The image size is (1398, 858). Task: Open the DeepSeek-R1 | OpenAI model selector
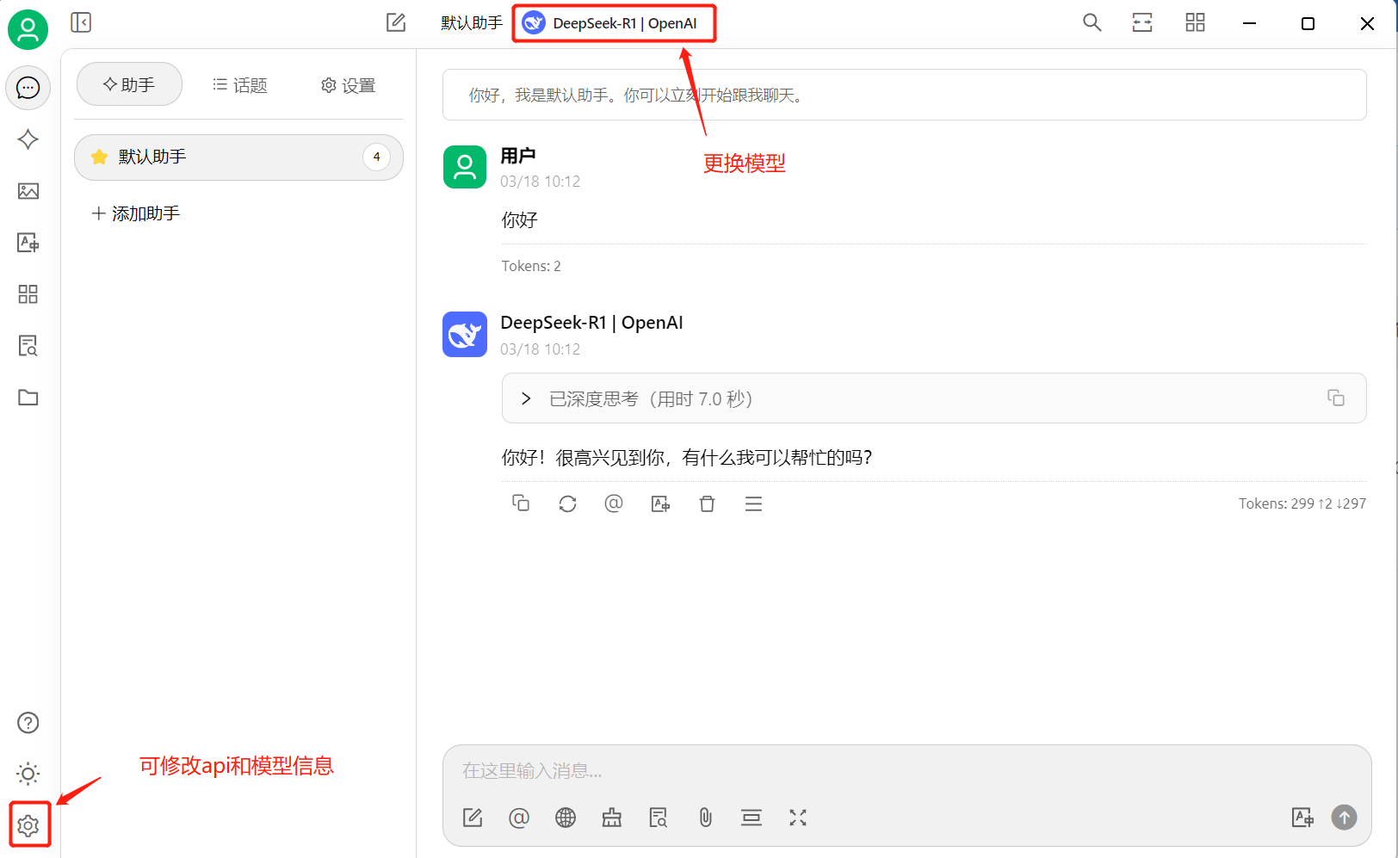(614, 23)
